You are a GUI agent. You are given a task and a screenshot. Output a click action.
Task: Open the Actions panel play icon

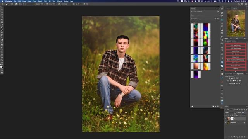[x=222, y=16]
